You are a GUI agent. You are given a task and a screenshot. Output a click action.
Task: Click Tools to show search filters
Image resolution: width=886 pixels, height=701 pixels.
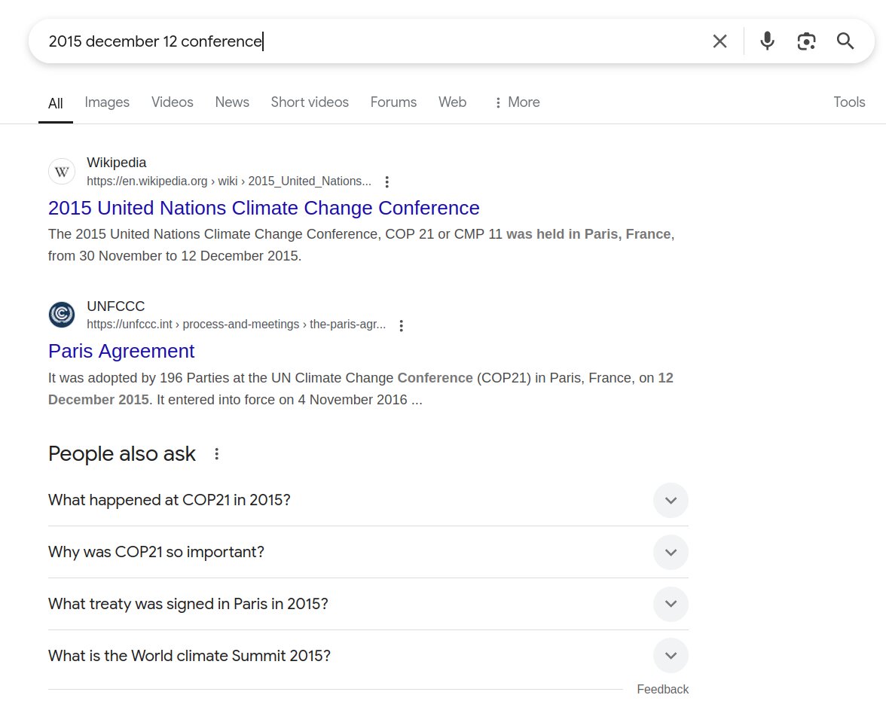[x=849, y=102]
